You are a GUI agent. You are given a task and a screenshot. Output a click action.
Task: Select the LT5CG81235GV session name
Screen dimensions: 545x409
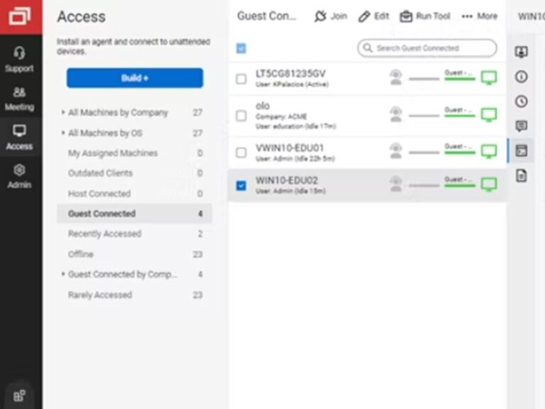coord(290,74)
